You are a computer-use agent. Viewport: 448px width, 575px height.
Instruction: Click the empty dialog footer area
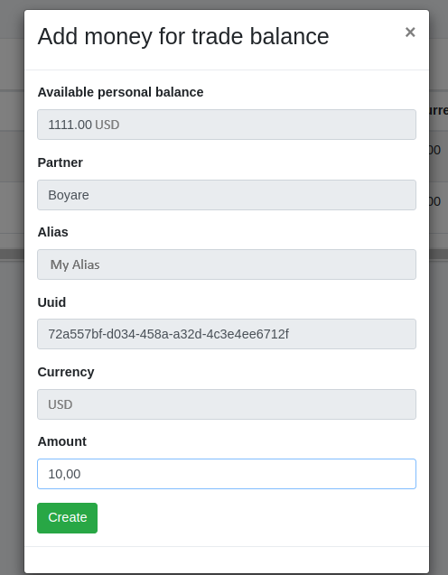[x=227, y=560]
